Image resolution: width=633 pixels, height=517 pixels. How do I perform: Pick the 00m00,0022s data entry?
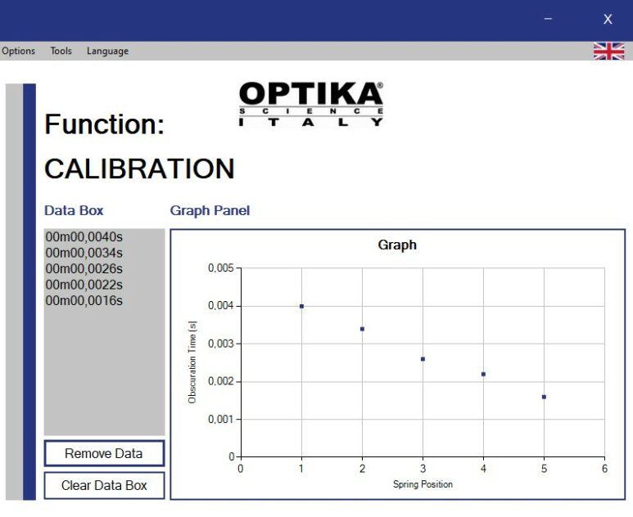[84, 285]
